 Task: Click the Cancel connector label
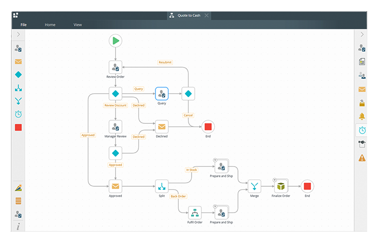click(x=188, y=116)
